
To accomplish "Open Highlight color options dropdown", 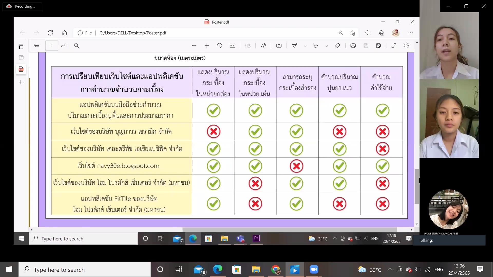I will pos(327,46).
